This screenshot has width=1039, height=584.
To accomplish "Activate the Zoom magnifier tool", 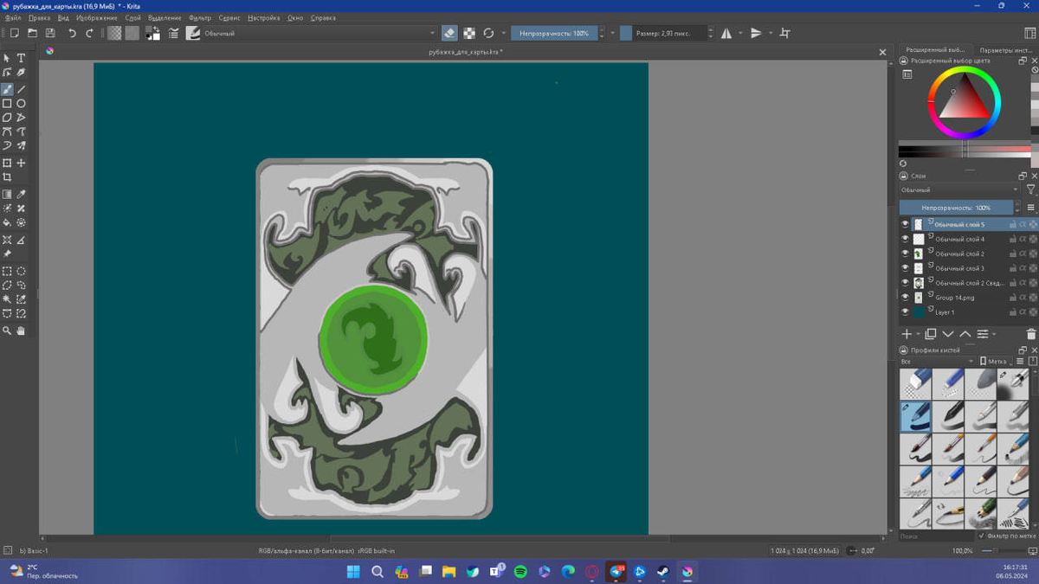I will [7, 331].
